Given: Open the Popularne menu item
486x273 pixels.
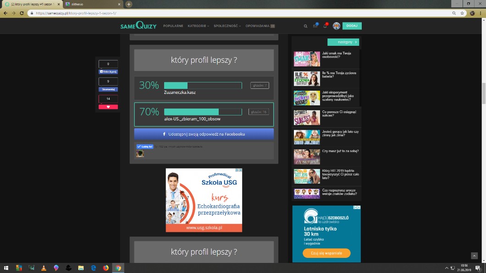Looking at the screenshot, I should click(x=173, y=26).
